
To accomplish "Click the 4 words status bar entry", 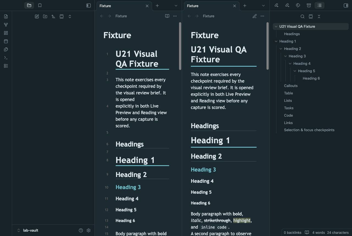I will pyautogui.click(x=318, y=232).
